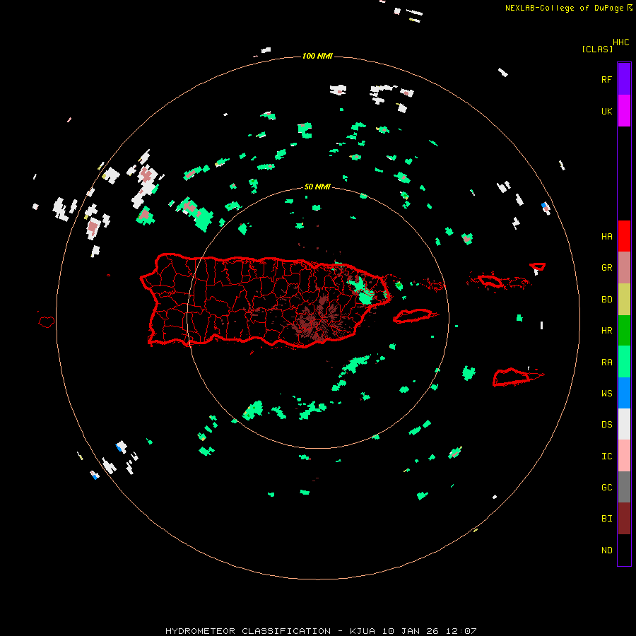
Task: Click the GC legend label
Action: [606, 488]
